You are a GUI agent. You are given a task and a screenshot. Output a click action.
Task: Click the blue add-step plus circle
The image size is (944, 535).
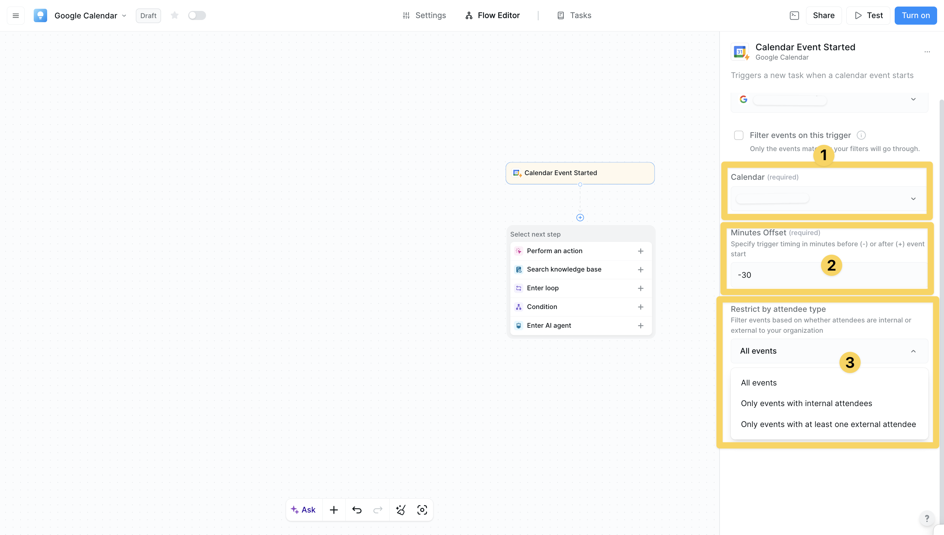pos(580,218)
